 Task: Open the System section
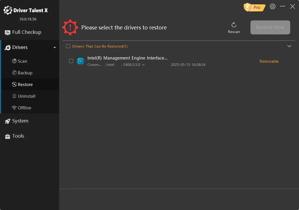[30, 121]
